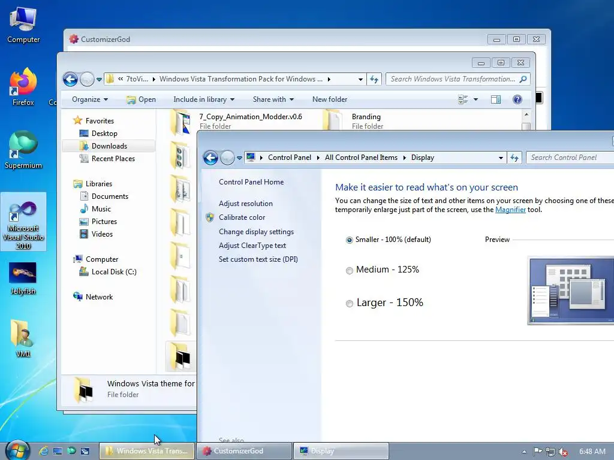This screenshot has width=614, height=460.
Task: Go to Control Panel Home
Action: coord(251,182)
